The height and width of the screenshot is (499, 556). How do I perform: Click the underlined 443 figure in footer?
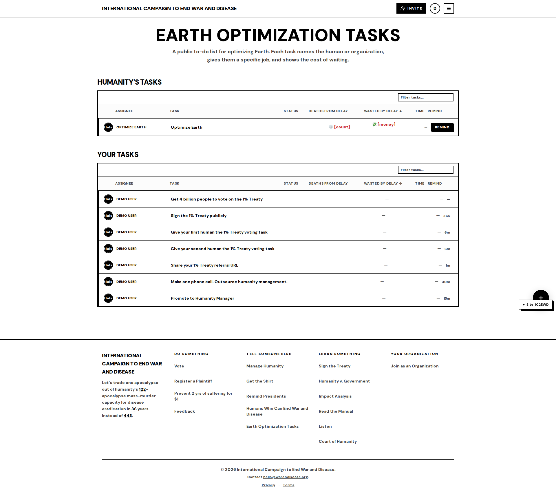click(x=128, y=416)
